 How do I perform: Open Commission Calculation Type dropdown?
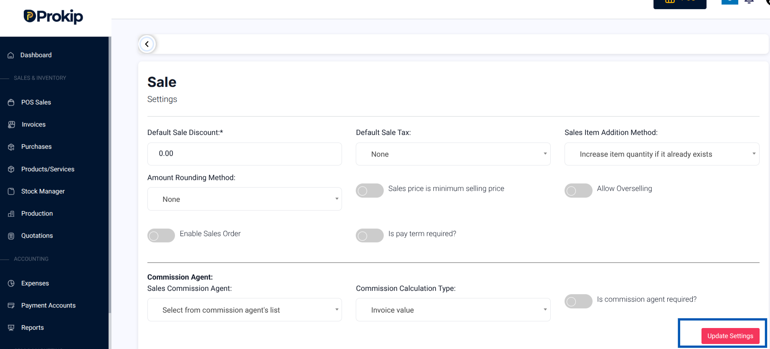453,310
